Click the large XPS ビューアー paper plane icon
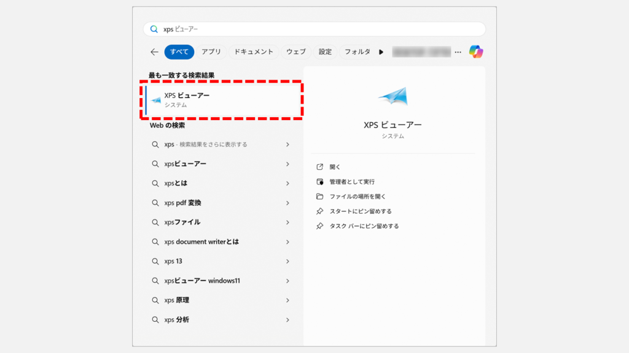Viewport: 629px width, 353px height. tap(393, 96)
